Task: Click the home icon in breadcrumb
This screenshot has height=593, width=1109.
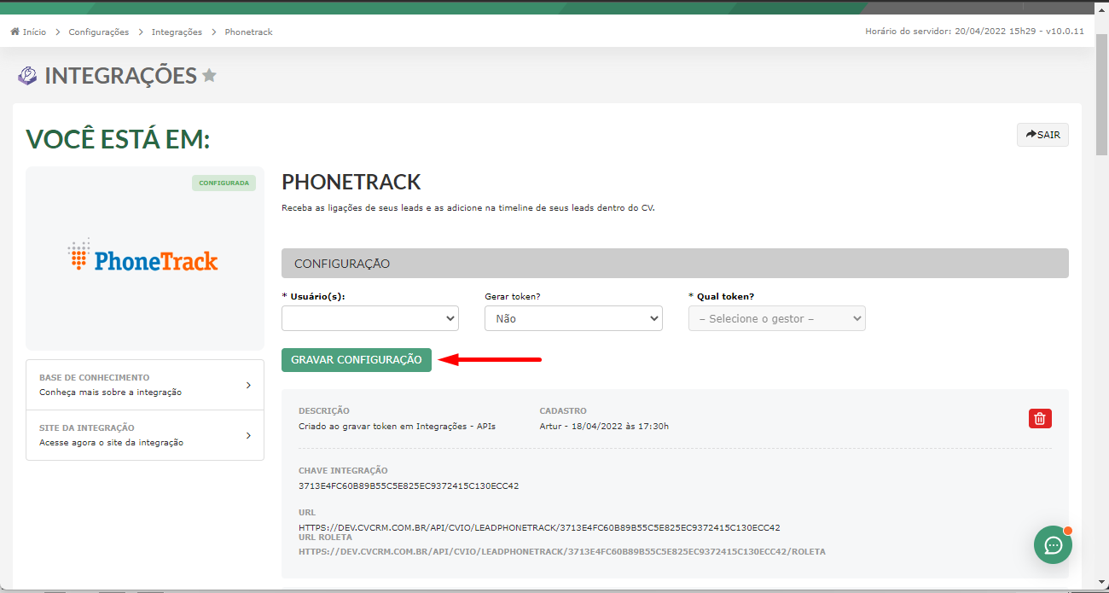Action: click(15, 32)
